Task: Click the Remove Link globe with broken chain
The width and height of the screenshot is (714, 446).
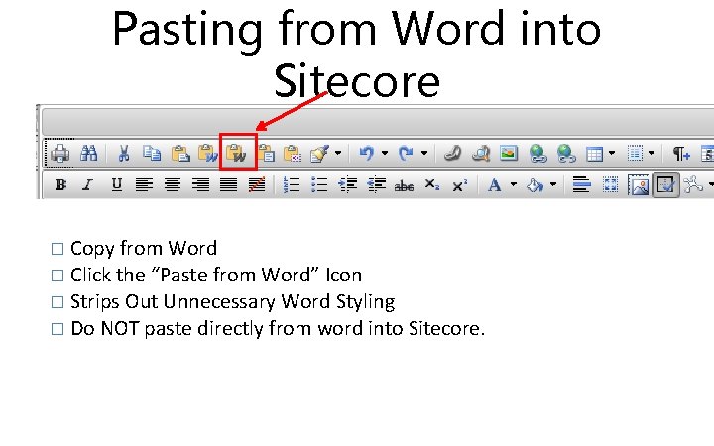Action: coord(566,154)
